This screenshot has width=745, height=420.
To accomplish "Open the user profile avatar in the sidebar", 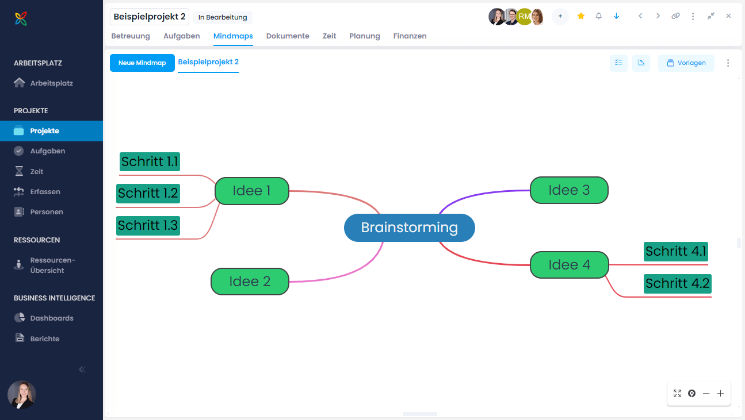I will click(22, 395).
